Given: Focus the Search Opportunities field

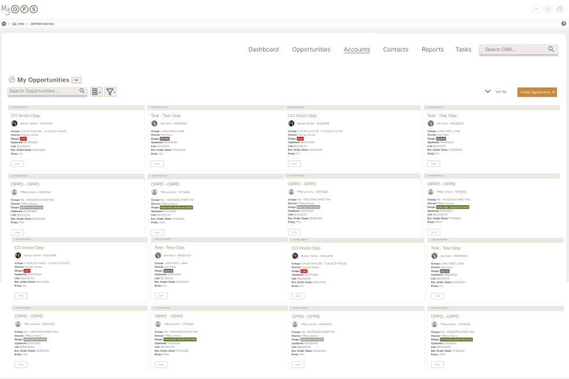Looking at the screenshot, I should (47, 91).
